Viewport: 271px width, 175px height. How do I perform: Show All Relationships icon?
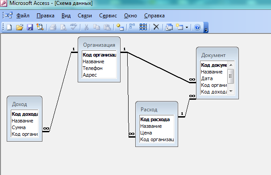click(x=143, y=27)
